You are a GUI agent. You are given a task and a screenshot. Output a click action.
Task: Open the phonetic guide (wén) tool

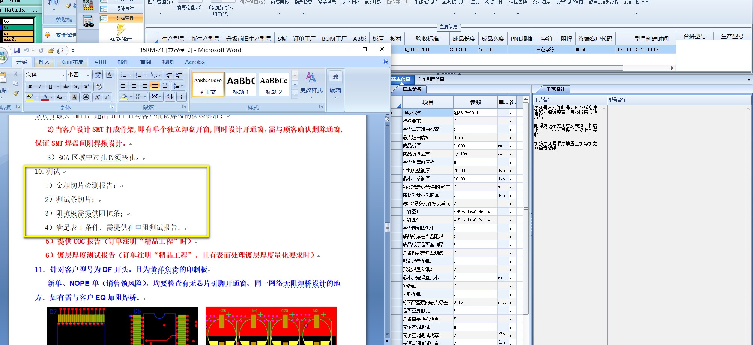(x=98, y=75)
